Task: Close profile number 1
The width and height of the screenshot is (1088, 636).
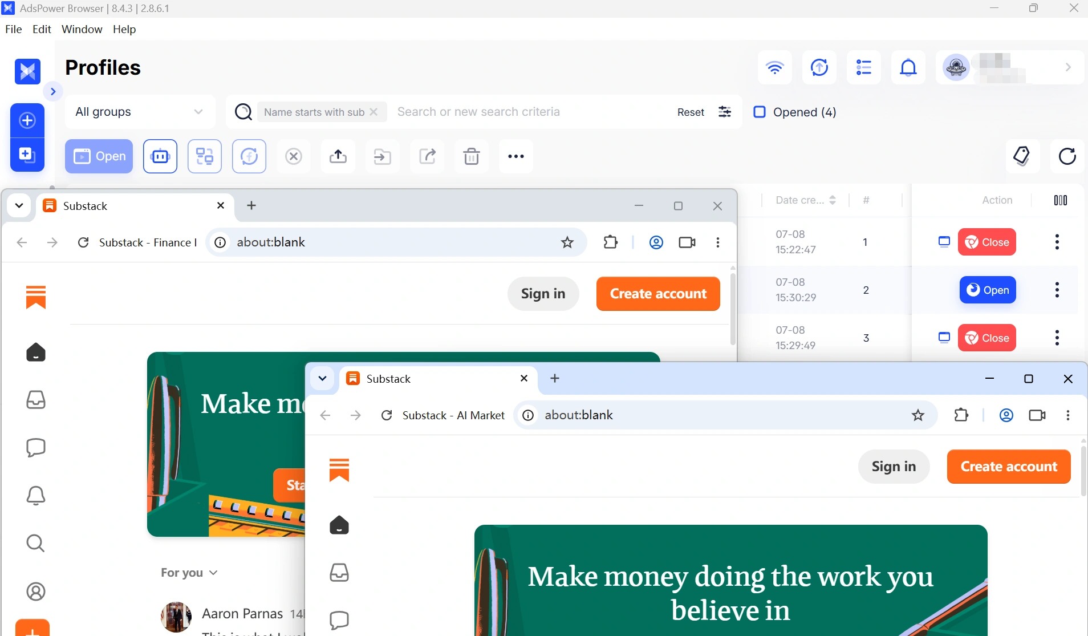Action: click(987, 242)
